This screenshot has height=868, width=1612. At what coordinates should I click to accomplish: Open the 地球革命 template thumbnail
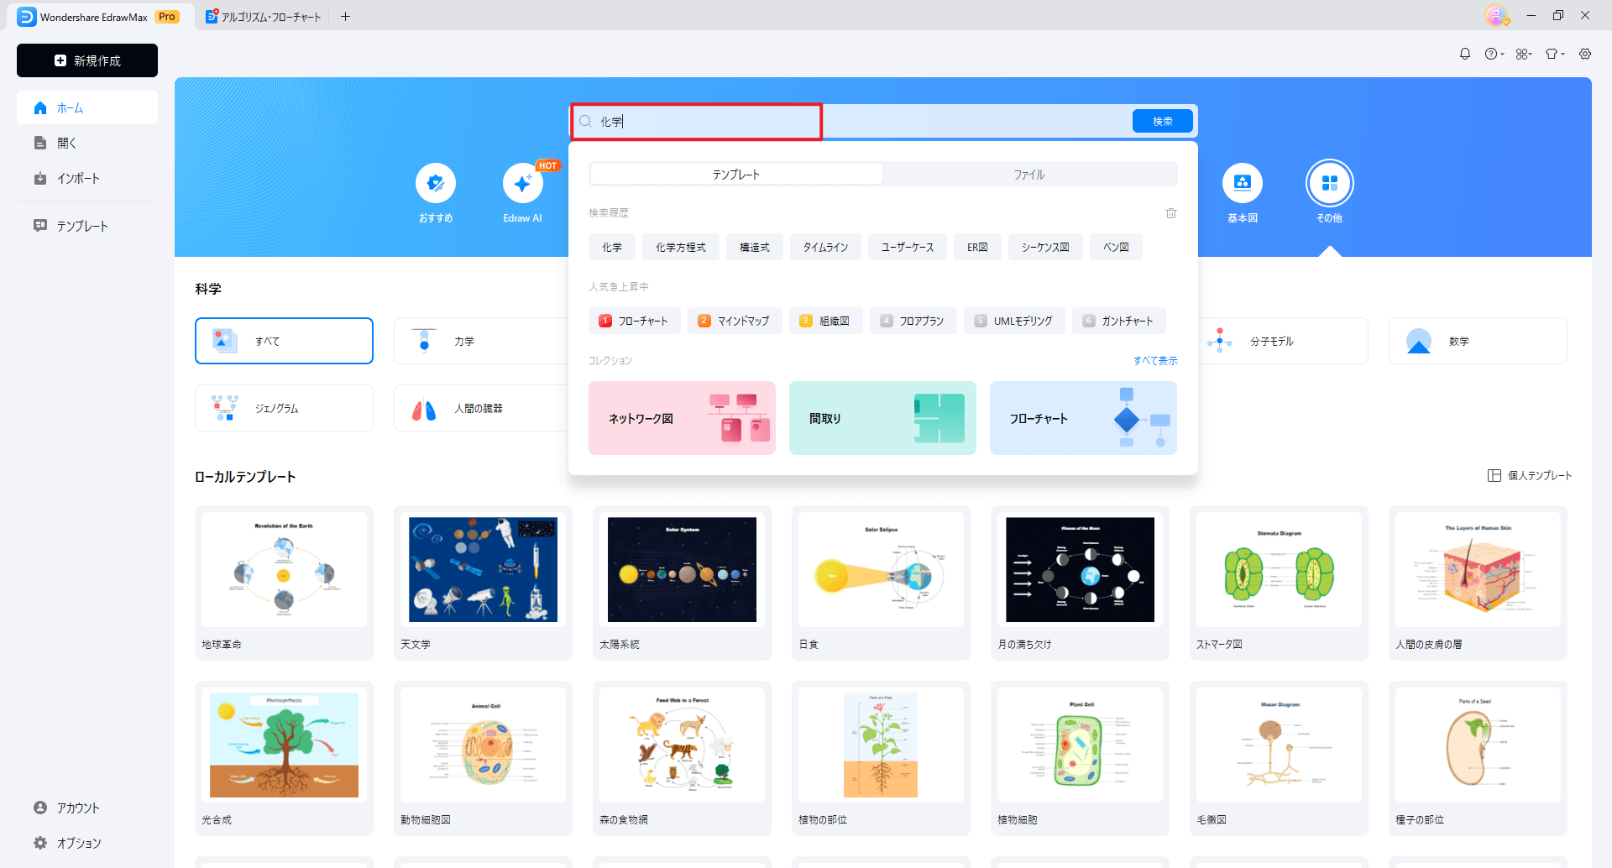[284, 570]
